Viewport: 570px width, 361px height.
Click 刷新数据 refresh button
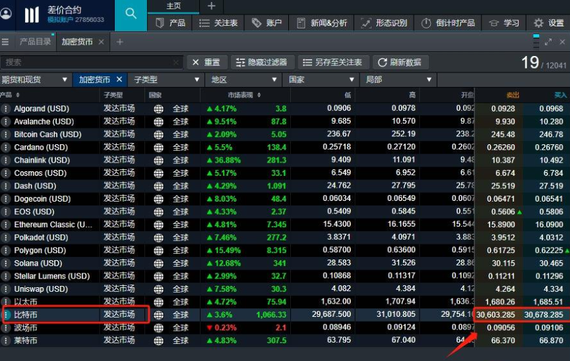tap(400, 63)
